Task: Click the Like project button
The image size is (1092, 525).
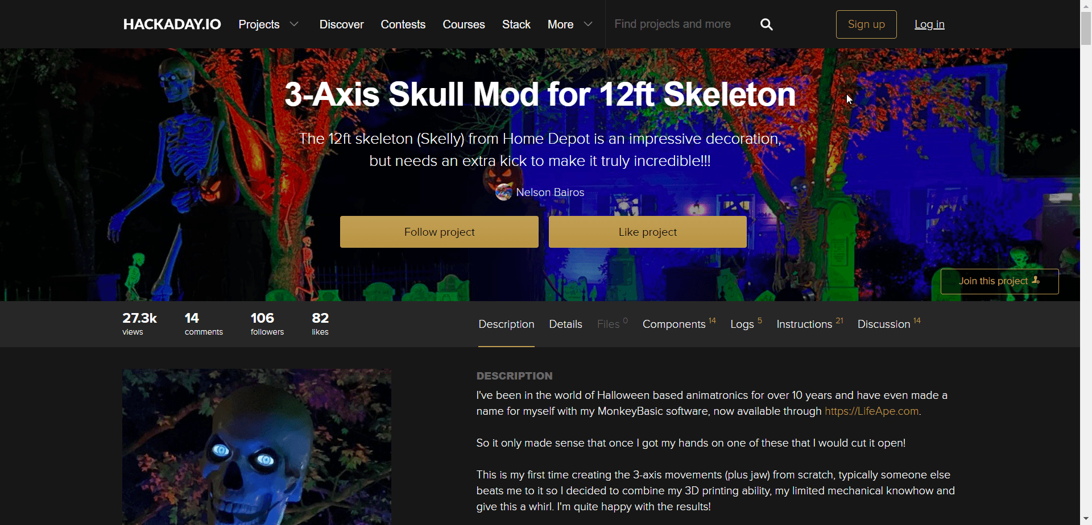Action: pyautogui.click(x=648, y=232)
